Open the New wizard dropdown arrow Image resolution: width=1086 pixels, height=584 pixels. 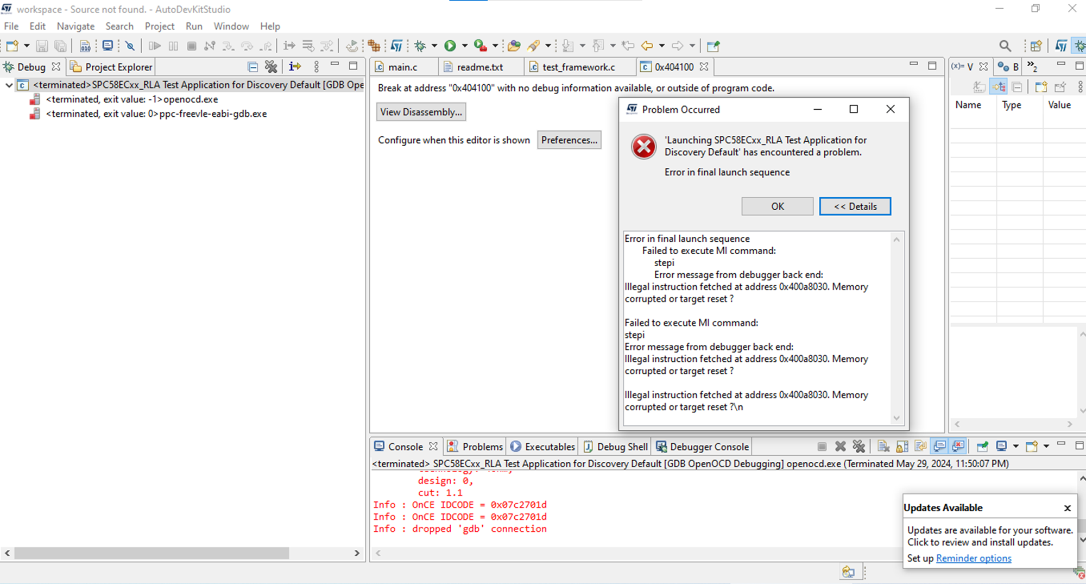tap(26, 46)
